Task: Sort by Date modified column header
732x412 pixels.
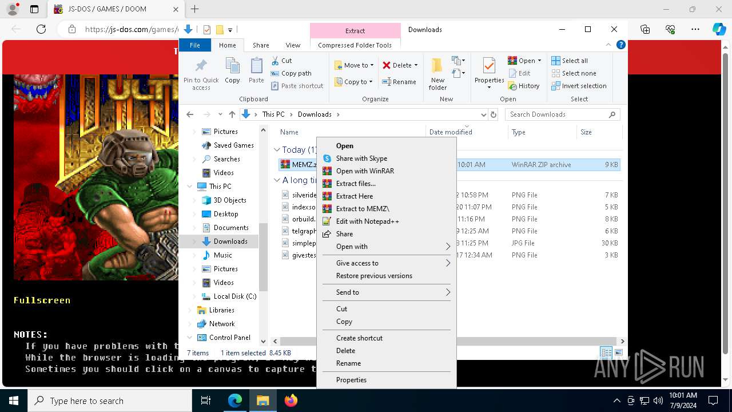Action: click(x=466, y=132)
